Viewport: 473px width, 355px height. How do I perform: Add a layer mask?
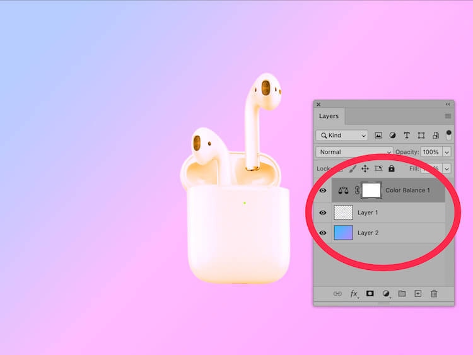pyautogui.click(x=370, y=294)
